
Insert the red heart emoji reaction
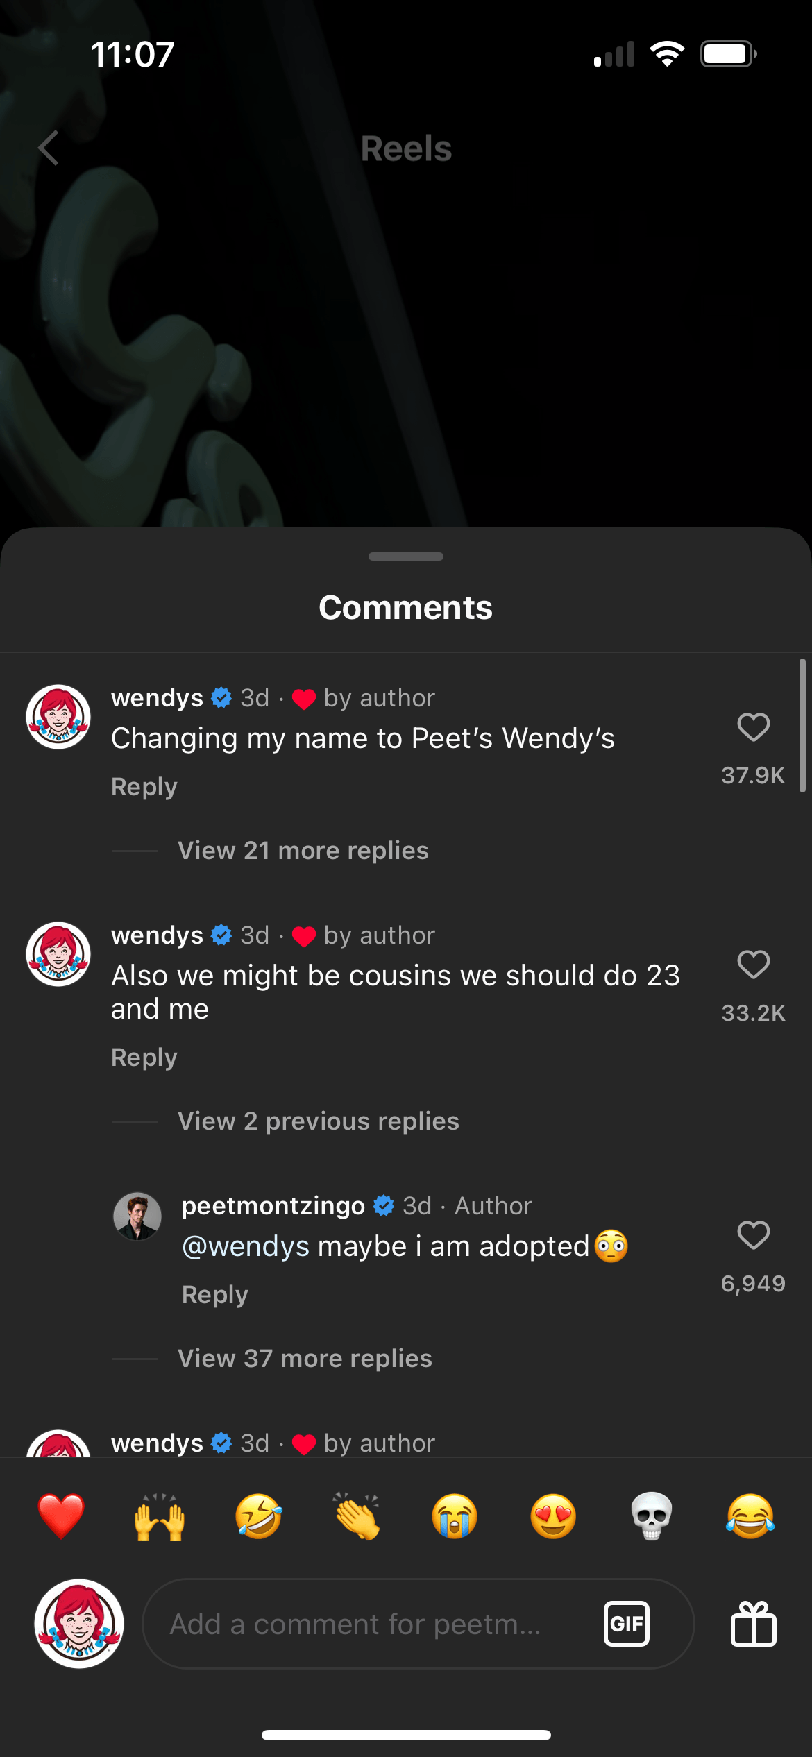[61, 1516]
